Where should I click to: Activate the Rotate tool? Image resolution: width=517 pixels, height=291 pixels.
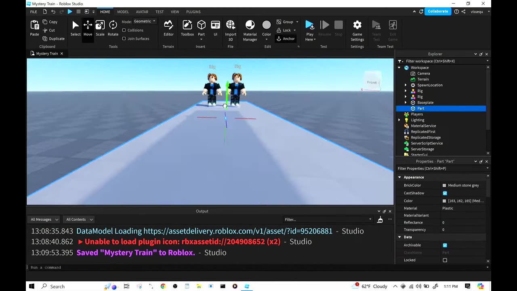pos(113,28)
